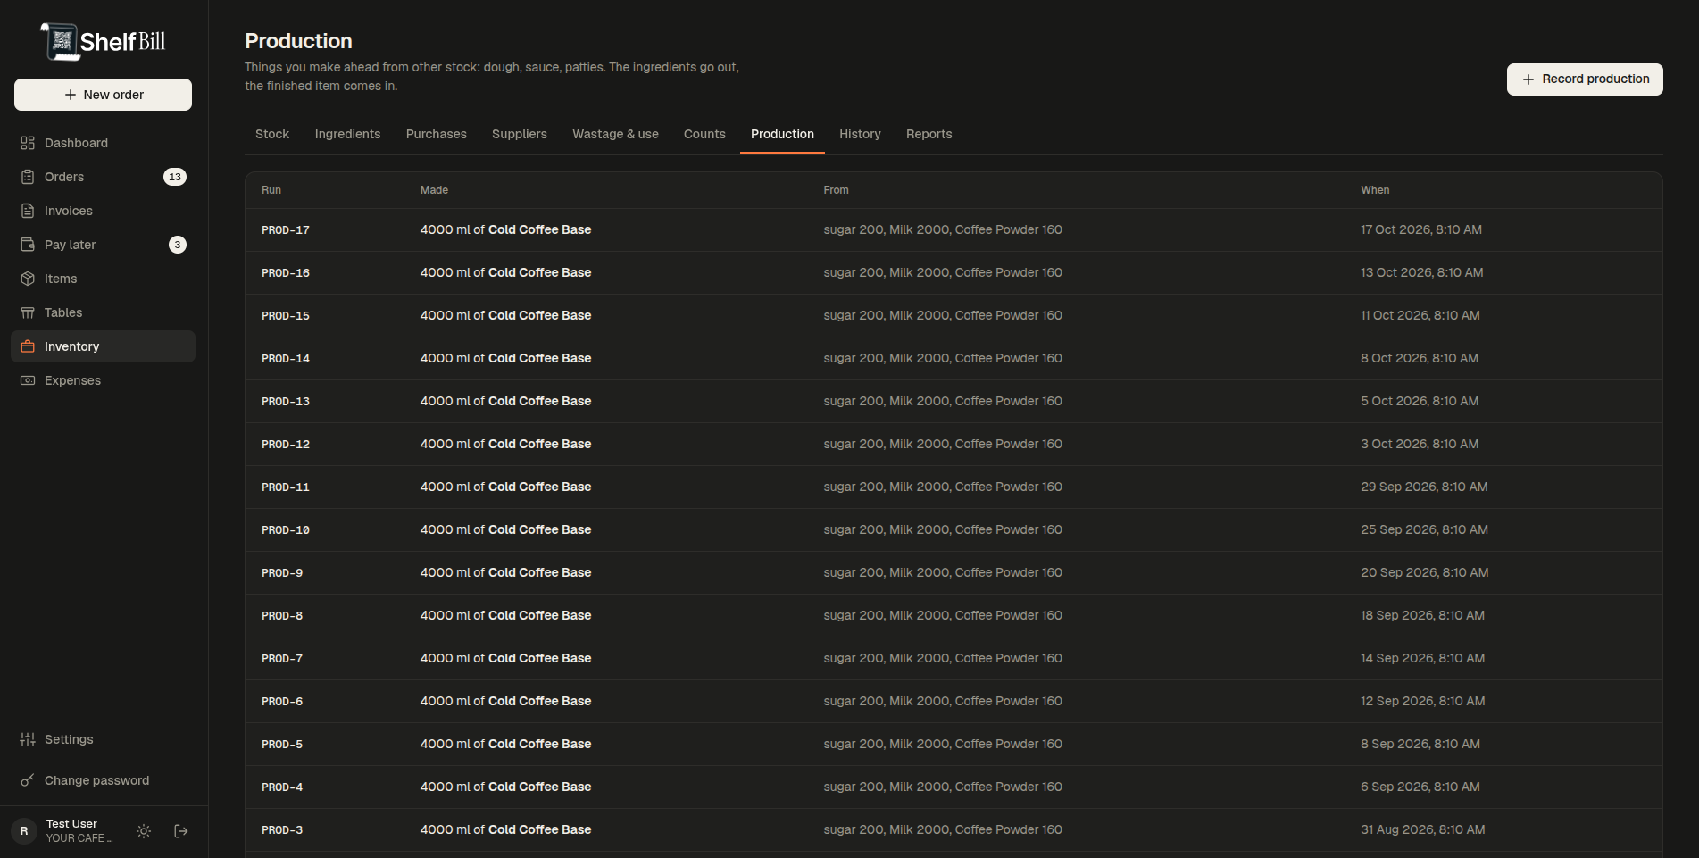The width and height of the screenshot is (1699, 858).
Task: Select the Production tab
Action: (x=782, y=134)
